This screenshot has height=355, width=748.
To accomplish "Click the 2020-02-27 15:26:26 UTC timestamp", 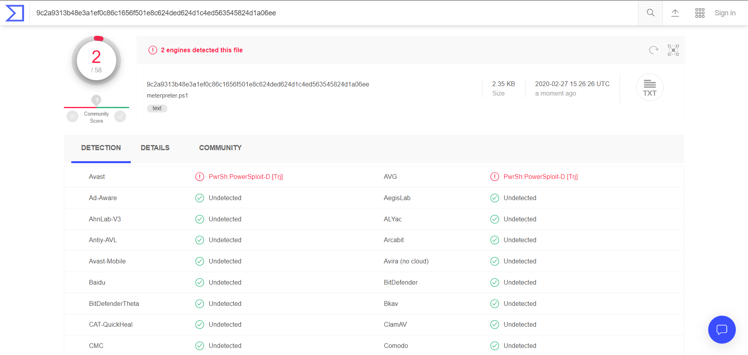I will (572, 84).
